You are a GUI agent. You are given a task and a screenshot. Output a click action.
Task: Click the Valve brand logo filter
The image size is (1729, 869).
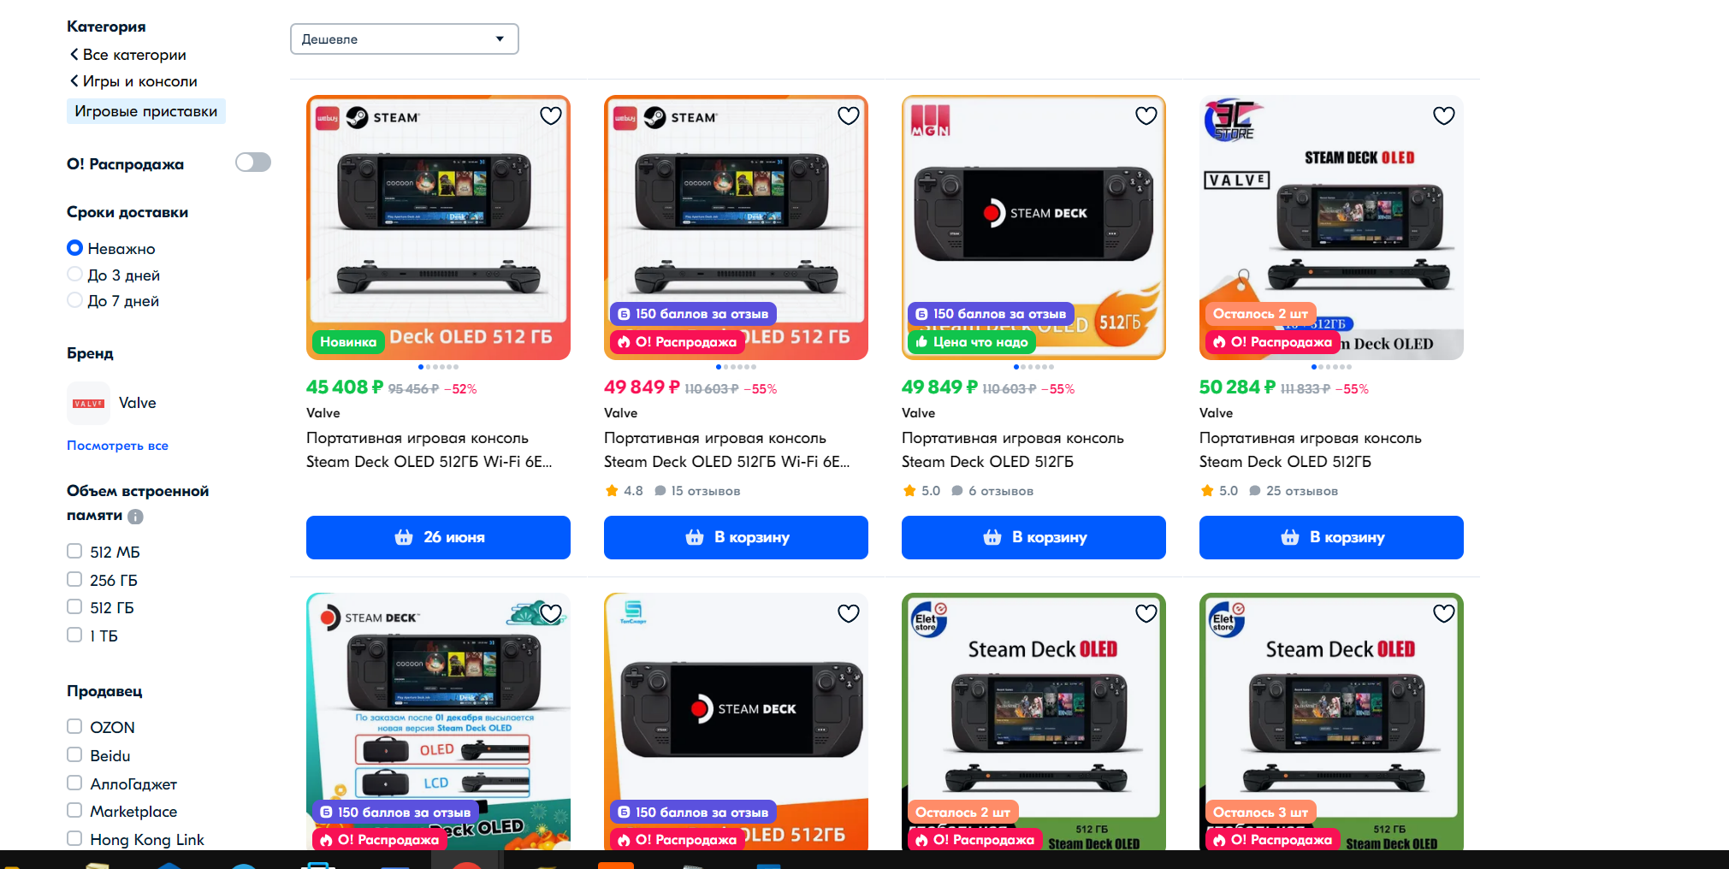coord(89,404)
